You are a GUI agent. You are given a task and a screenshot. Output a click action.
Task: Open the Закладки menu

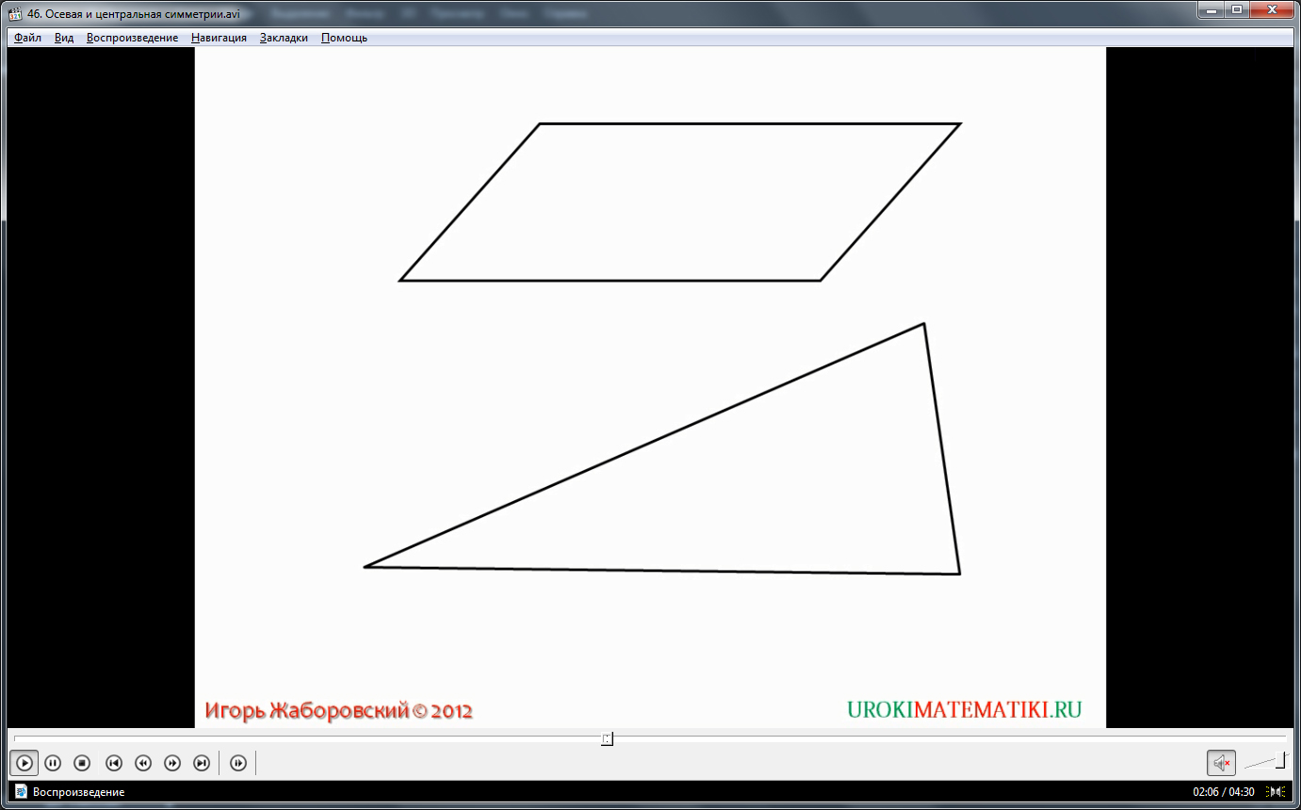[x=284, y=38]
